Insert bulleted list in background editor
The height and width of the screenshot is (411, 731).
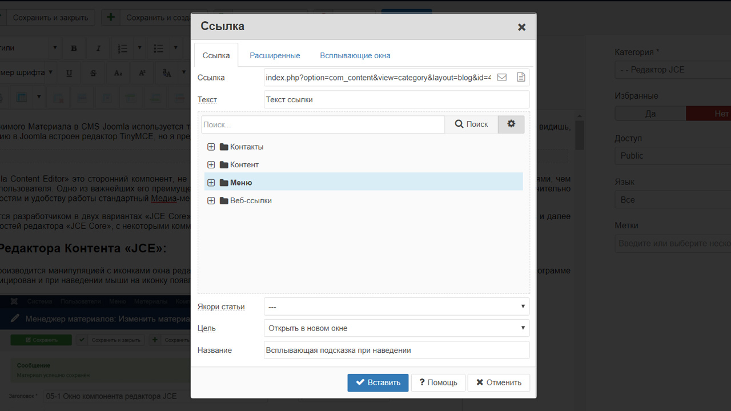(159, 49)
